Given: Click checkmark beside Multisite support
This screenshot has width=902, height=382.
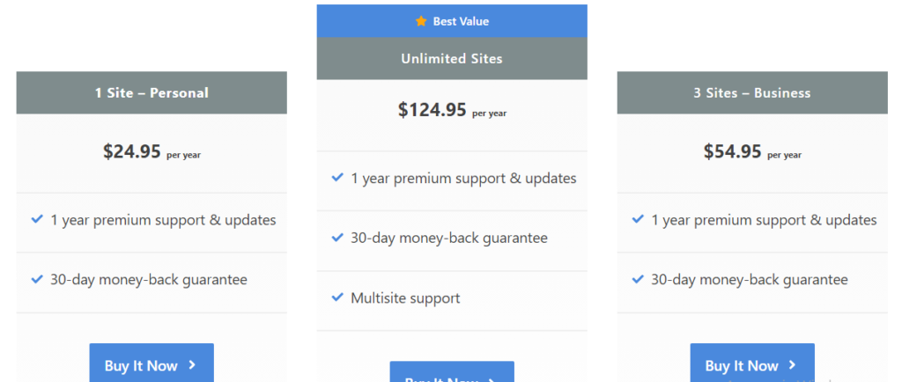Looking at the screenshot, I should click(337, 298).
